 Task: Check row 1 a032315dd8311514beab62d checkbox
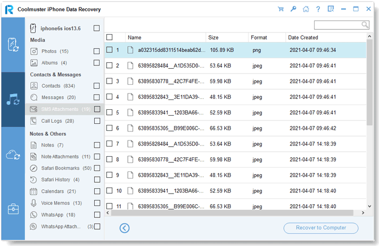click(x=109, y=50)
